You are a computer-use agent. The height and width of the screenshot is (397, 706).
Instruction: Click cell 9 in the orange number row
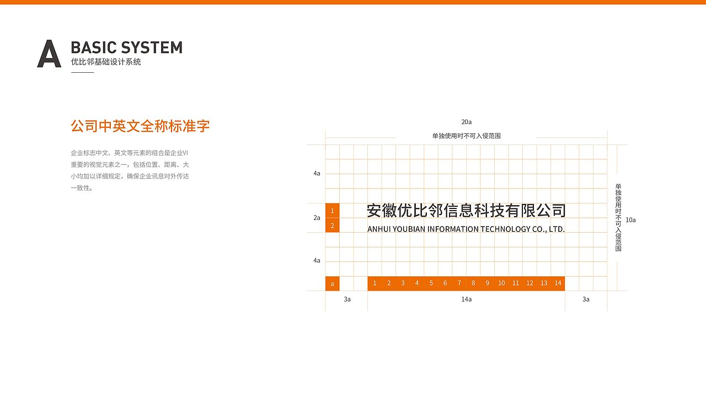coord(488,283)
